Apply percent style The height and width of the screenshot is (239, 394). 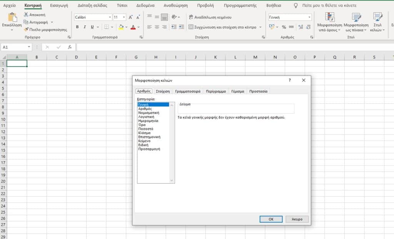(x=284, y=27)
